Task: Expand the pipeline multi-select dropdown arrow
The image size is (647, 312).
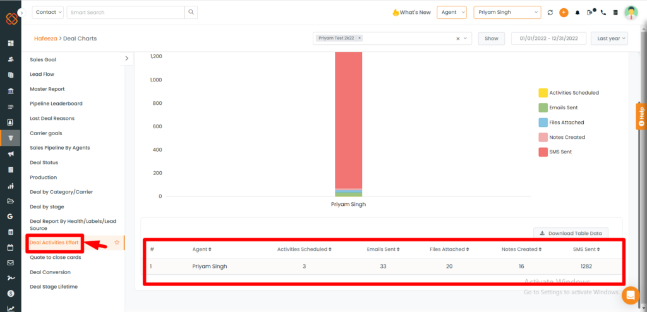Action: (466, 39)
